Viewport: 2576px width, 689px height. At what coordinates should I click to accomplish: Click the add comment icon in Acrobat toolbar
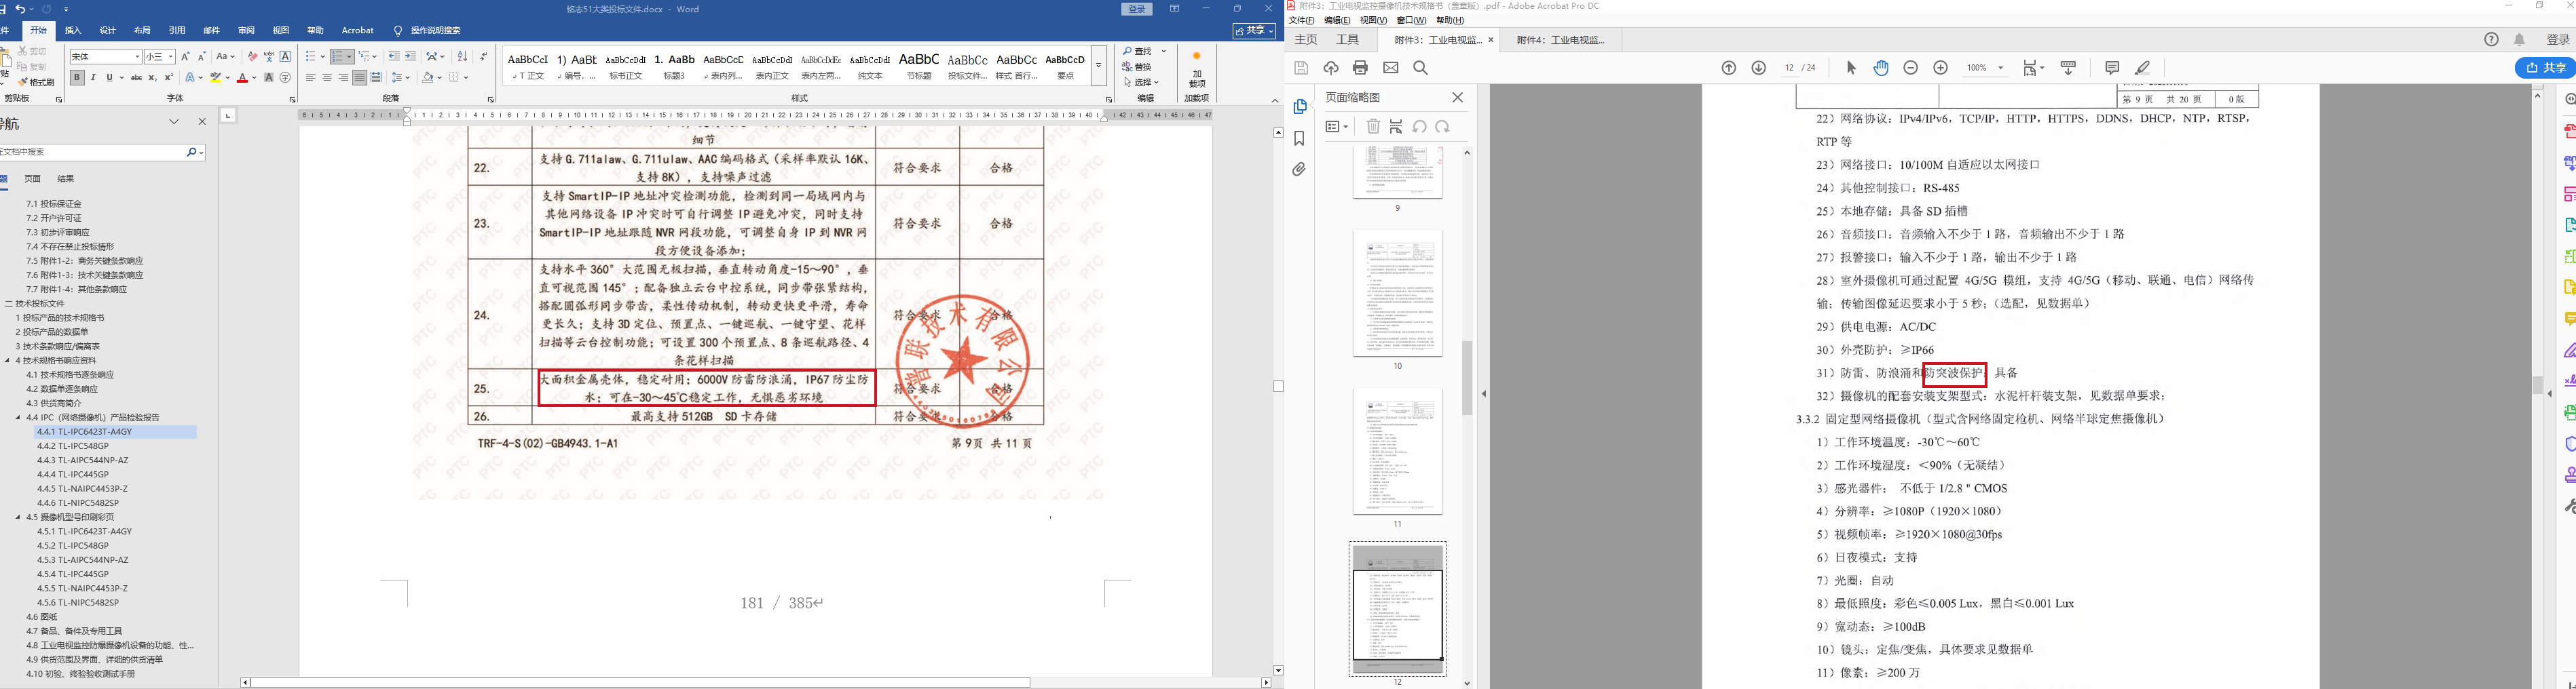(2112, 68)
